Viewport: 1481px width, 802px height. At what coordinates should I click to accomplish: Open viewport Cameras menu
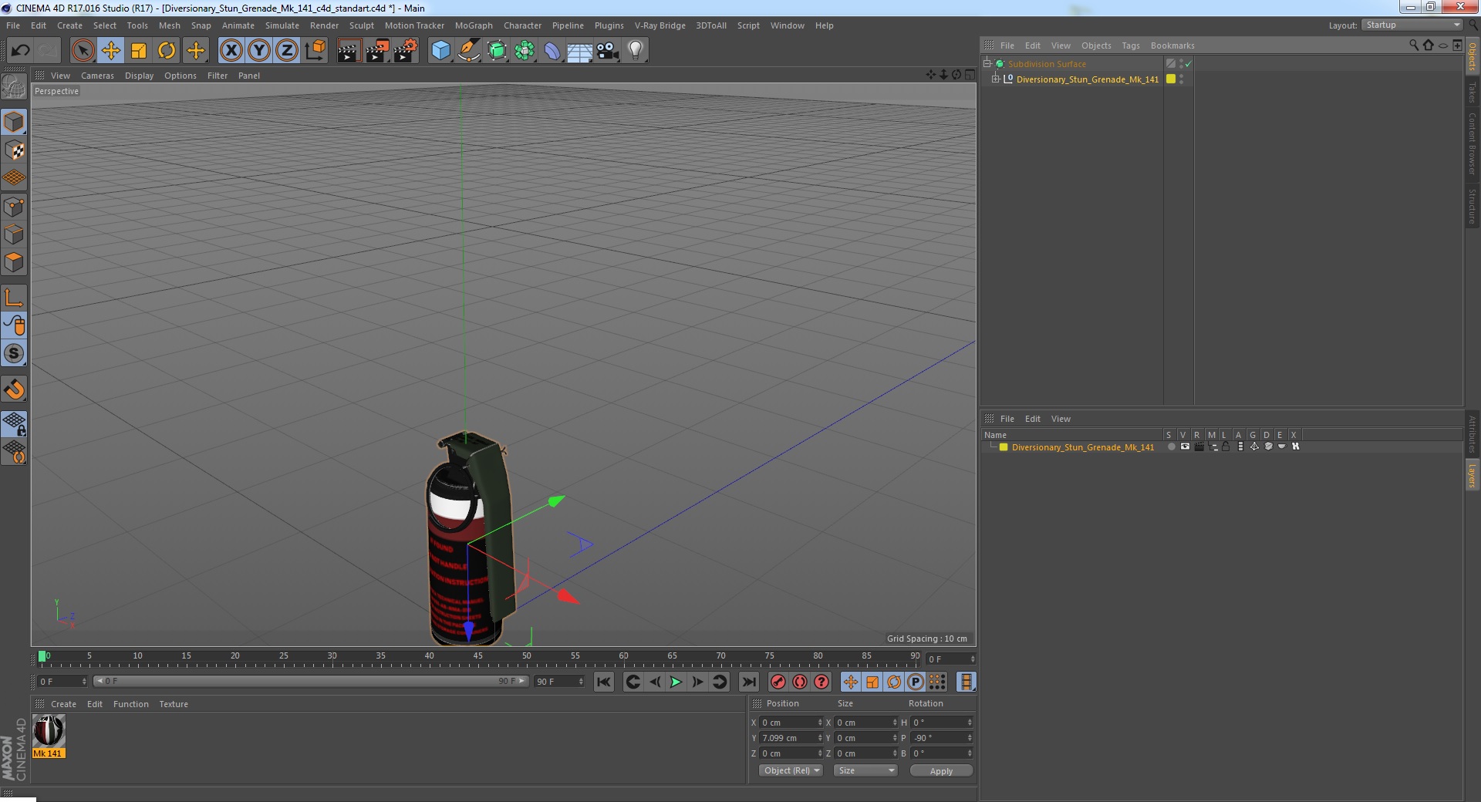(97, 76)
